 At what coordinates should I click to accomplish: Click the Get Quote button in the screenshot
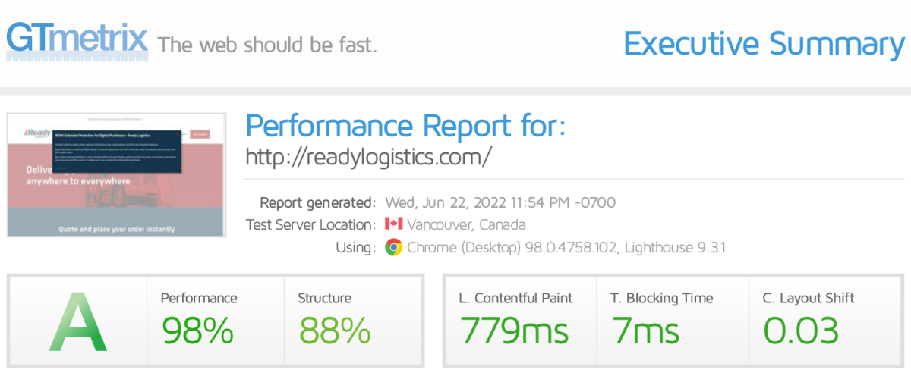[x=200, y=133]
